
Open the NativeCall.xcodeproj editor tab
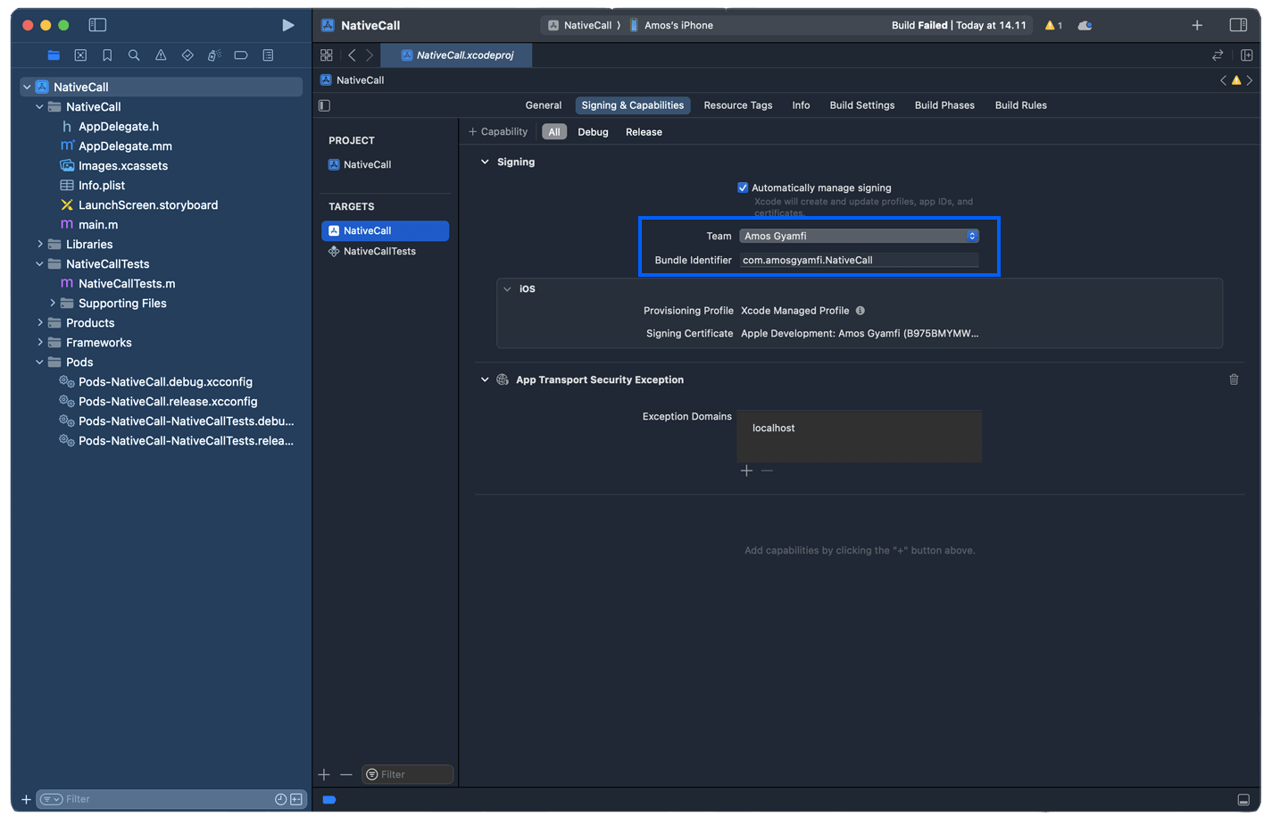[x=456, y=55]
